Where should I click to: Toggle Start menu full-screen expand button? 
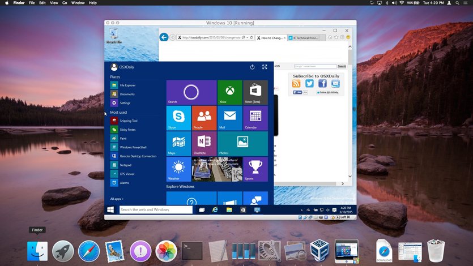265,67
